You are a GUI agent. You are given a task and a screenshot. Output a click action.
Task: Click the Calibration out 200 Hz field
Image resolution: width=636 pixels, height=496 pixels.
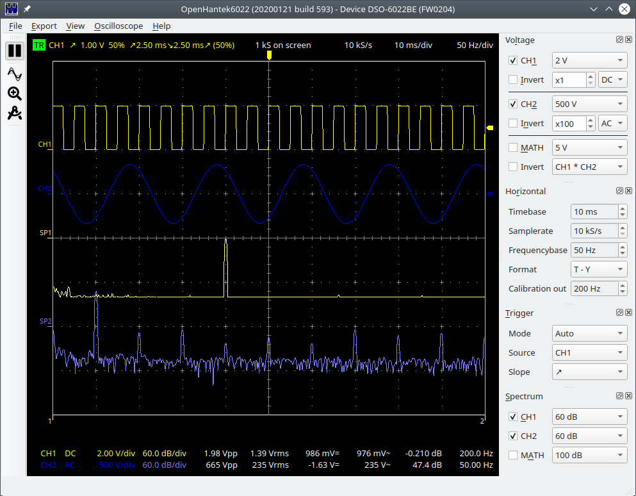[594, 288]
